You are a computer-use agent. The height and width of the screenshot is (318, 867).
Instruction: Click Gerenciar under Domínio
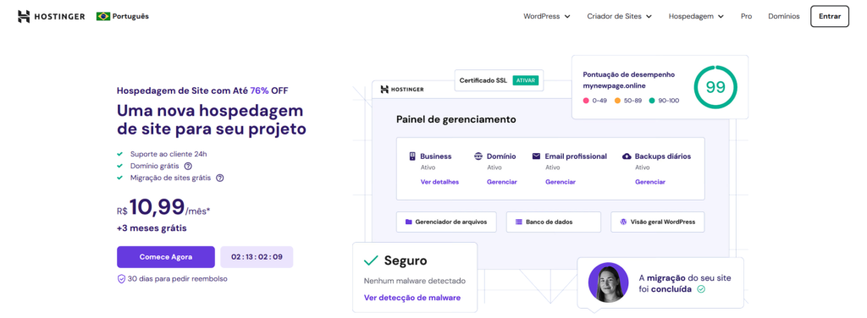point(502,182)
